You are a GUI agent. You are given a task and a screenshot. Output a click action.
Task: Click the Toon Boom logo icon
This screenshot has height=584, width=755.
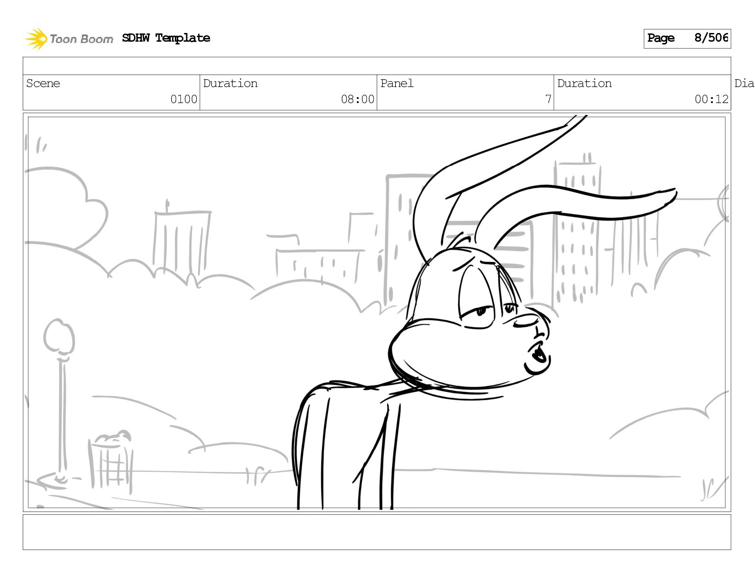[36, 38]
